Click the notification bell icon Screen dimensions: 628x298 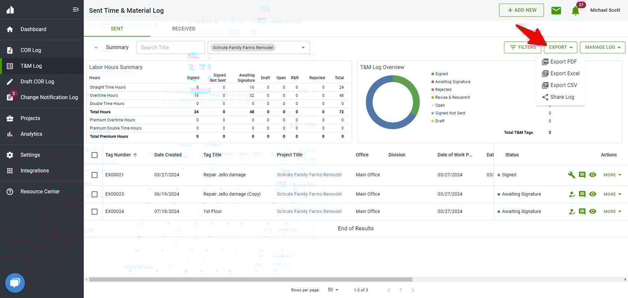tap(575, 11)
